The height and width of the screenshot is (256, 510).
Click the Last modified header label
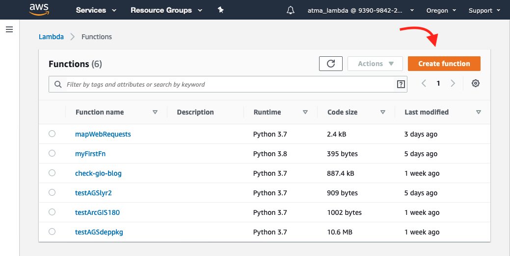pos(427,112)
